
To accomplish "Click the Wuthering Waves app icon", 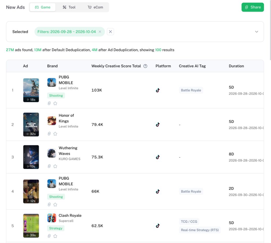I will 52,153.
